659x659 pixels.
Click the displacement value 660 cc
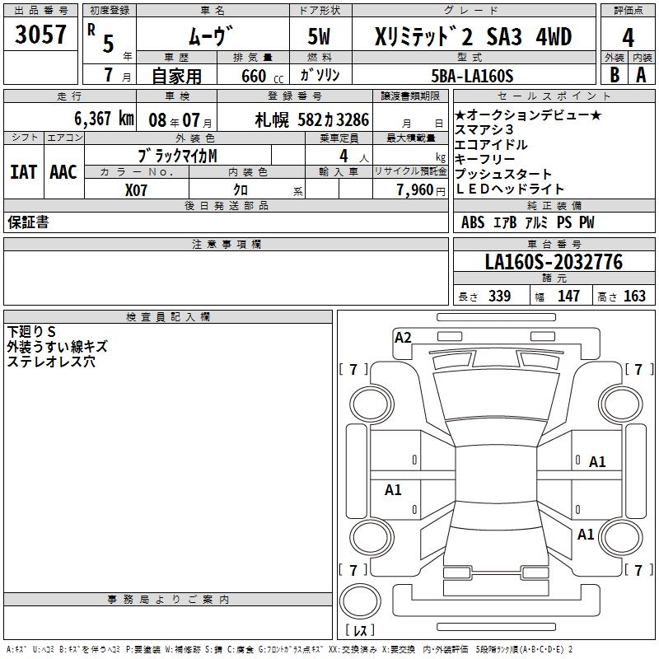pyautogui.click(x=262, y=76)
